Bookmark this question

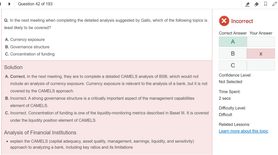coord(266,4)
